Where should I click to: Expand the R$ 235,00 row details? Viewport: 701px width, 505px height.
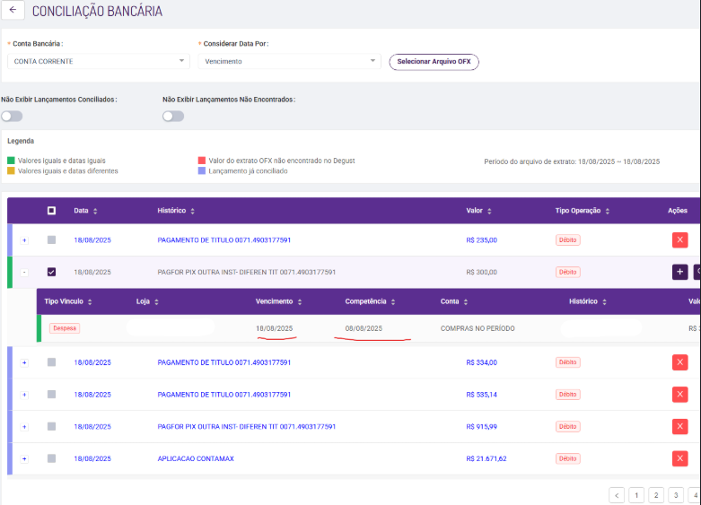point(24,239)
